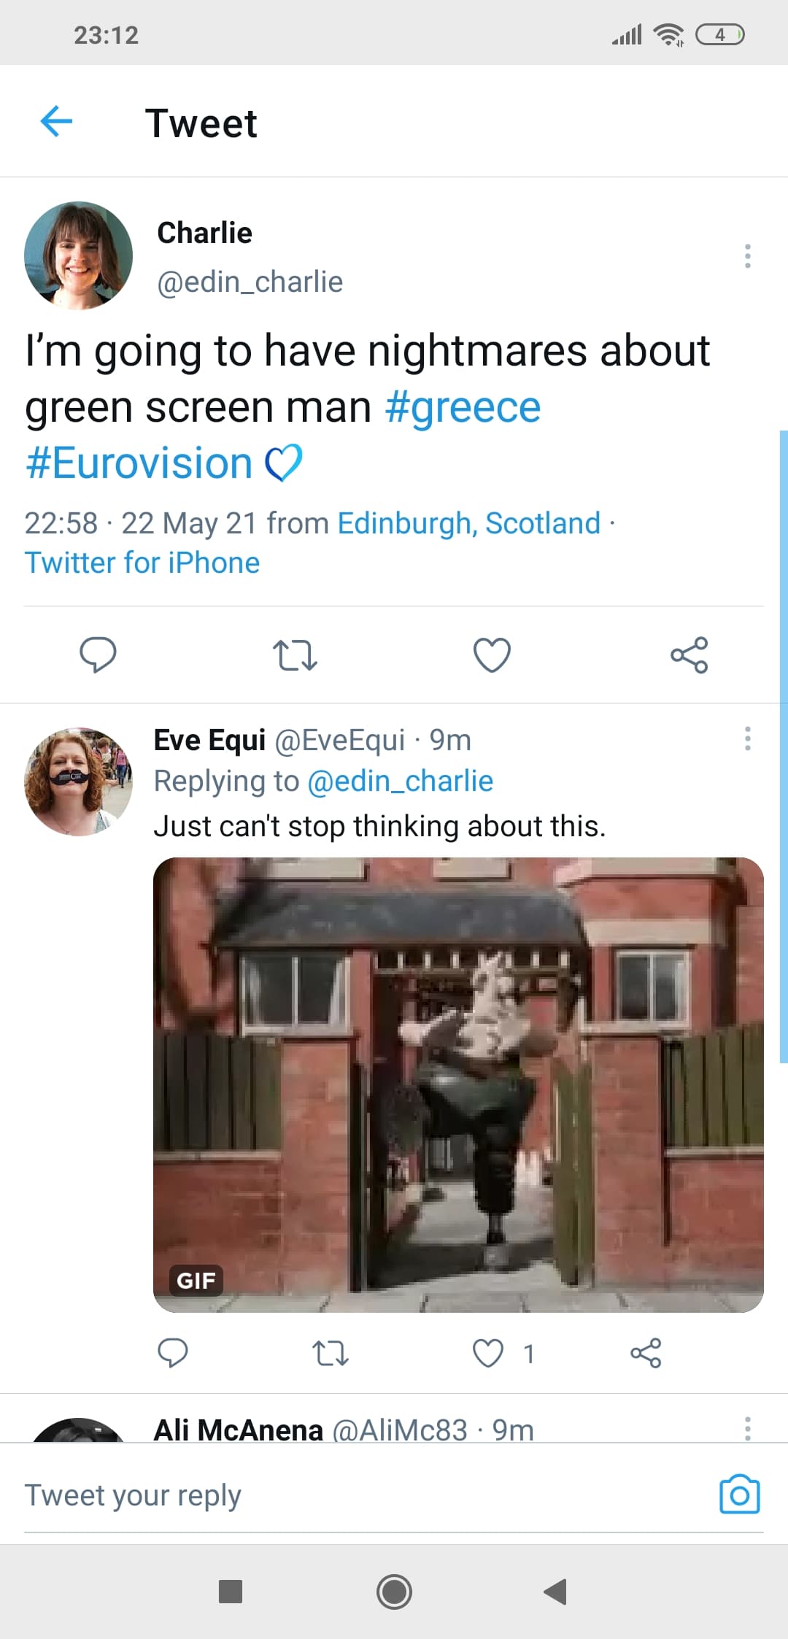Open Ali McAnena's reply overflow menu

point(747,1428)
